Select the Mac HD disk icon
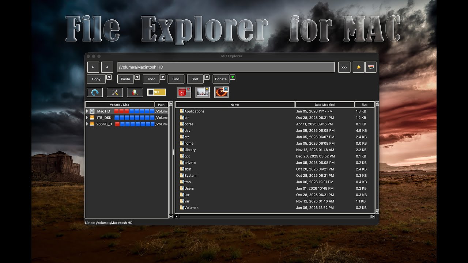 tap(92, 111)
